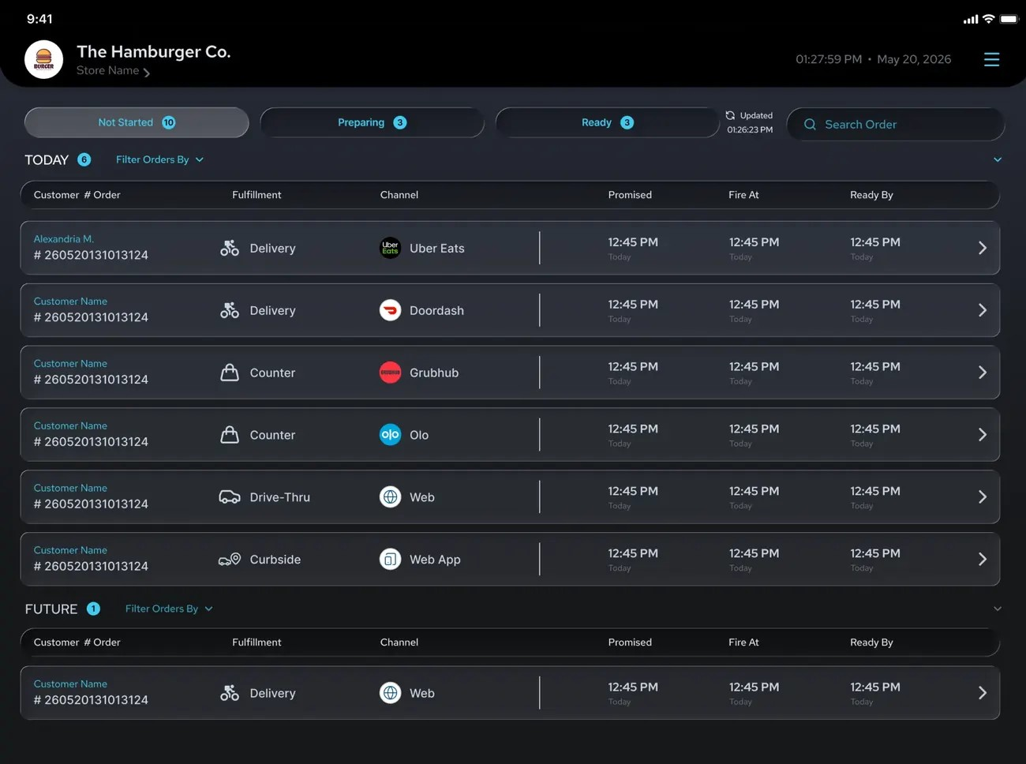Switch to the Preparing tab

(x=372, y=122)
